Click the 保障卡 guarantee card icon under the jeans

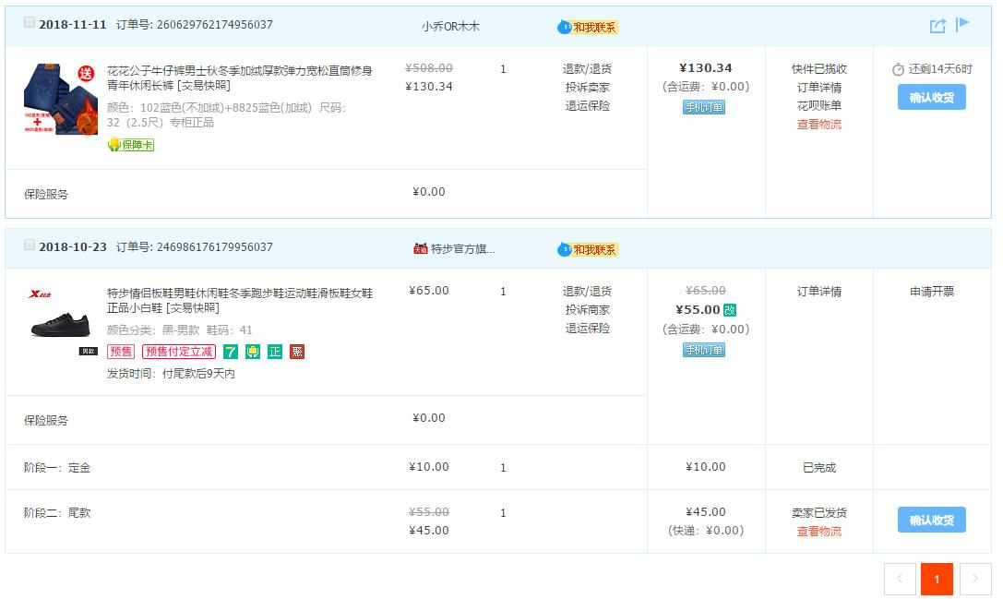(x=132, y=145)
